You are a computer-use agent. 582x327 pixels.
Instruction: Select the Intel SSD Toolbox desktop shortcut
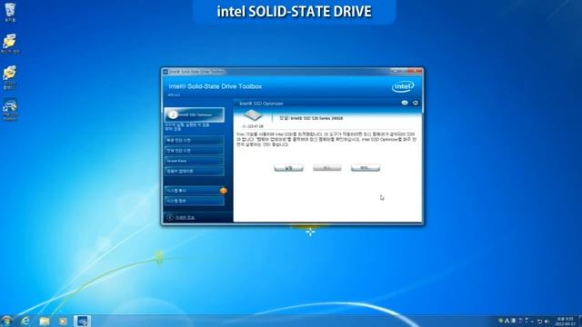coord(10,110)
